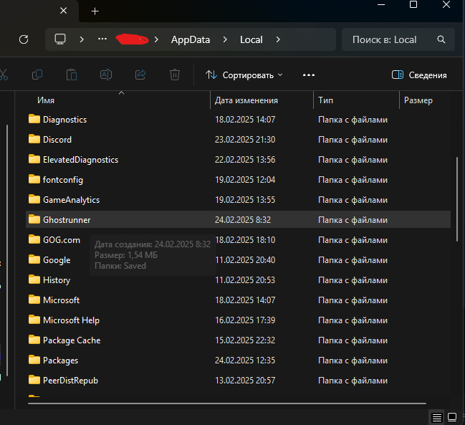The image size is (465, 425).
Task: Click the folder icon next to Packages
Action: [x=34, y=360]
